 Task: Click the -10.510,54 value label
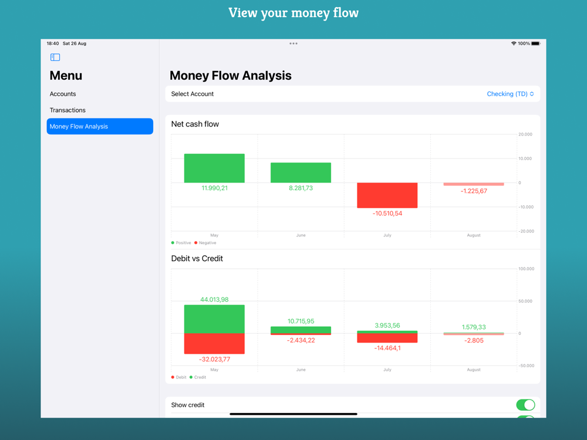(387, 214)
